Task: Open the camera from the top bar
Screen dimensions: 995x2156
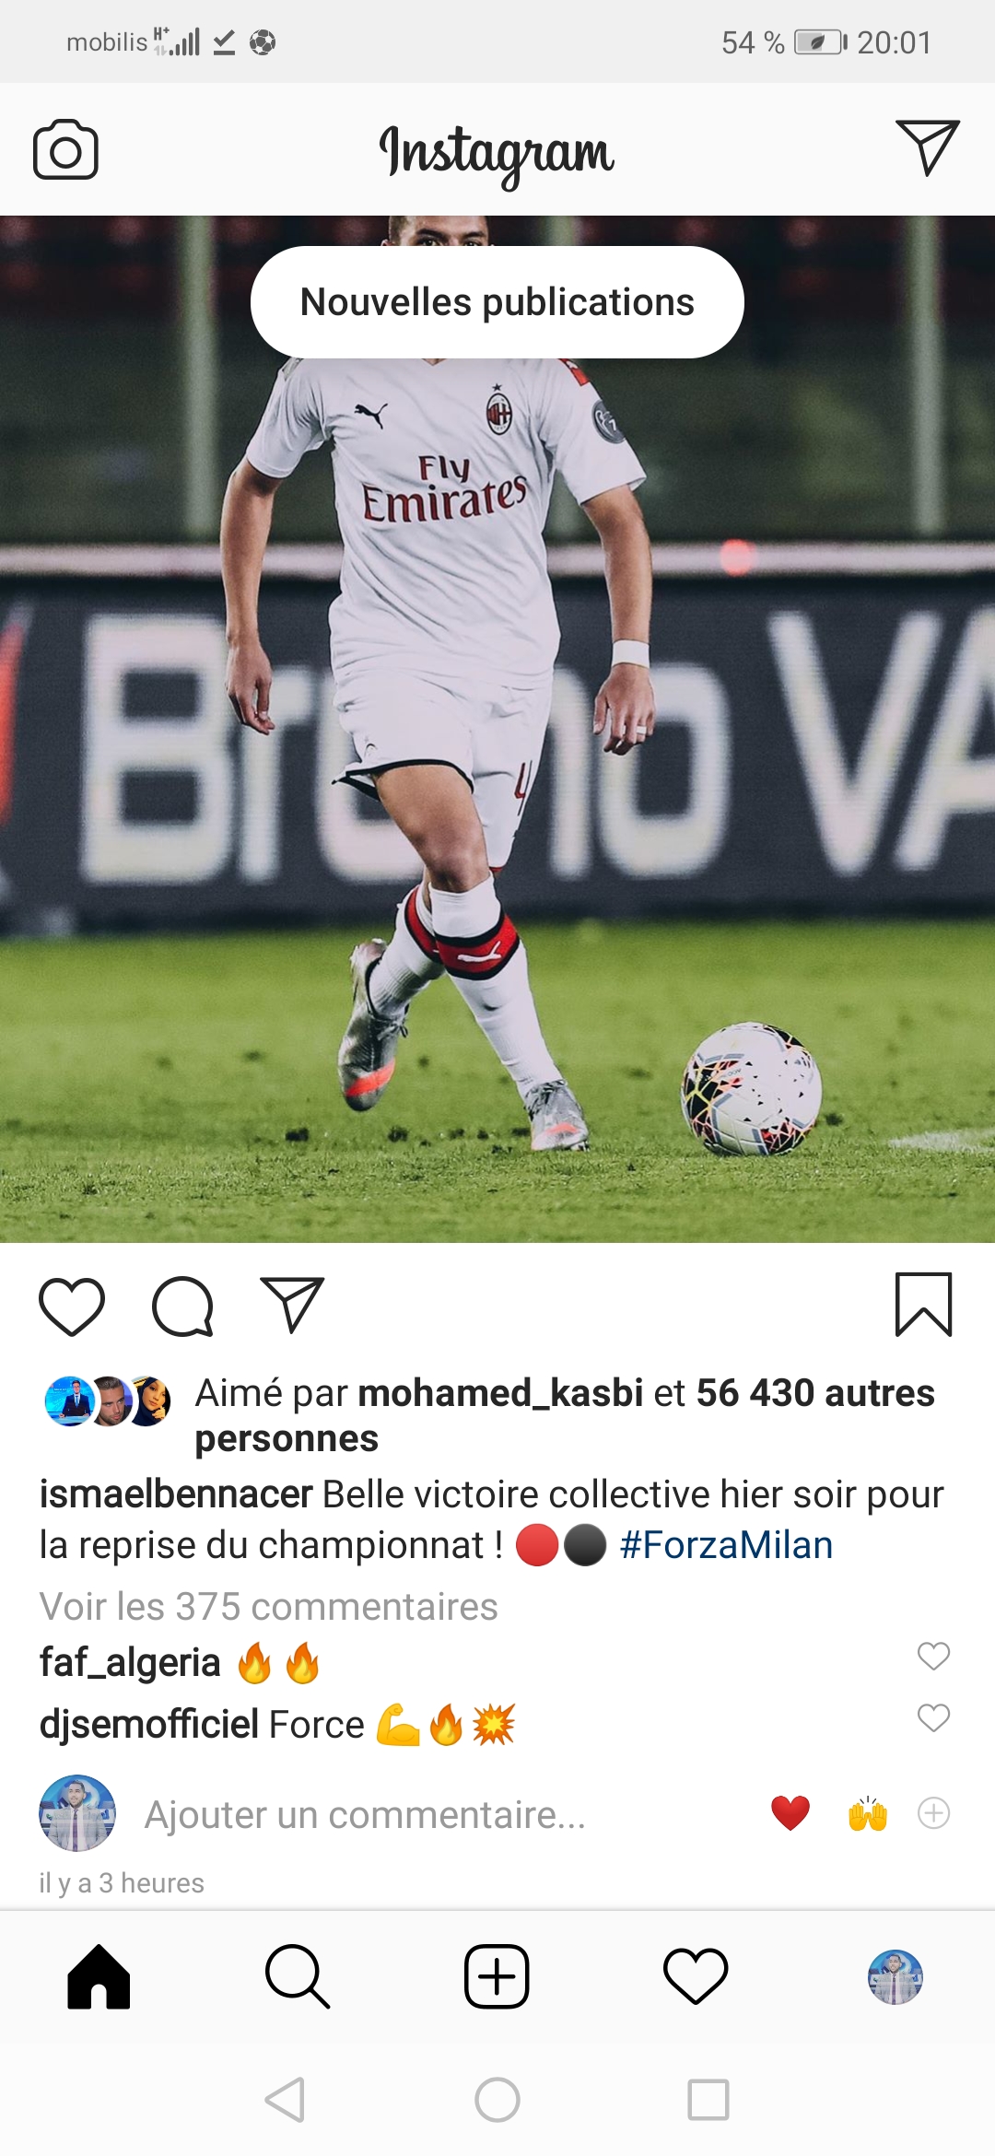Action: coord(65,149)
